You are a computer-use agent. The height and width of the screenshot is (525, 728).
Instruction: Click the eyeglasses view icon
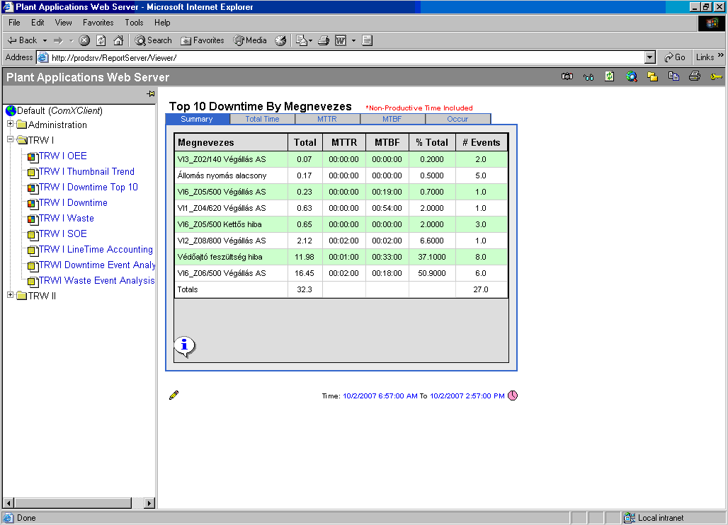pyautogui.click(x=588, y=77)
